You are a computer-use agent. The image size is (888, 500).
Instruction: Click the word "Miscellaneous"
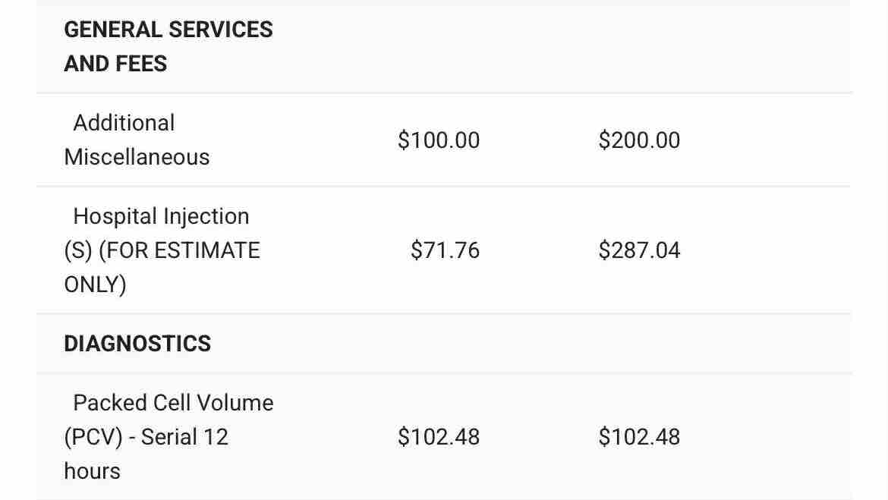(x=137, y=157)
